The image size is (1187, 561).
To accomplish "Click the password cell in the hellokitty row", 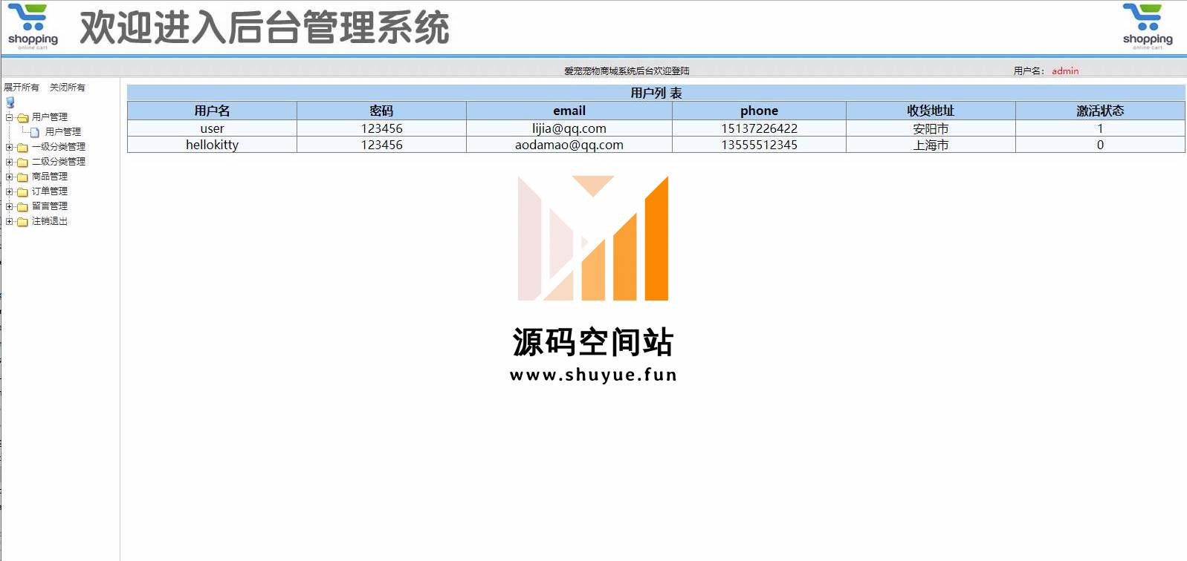I will (x=381, y=145).
